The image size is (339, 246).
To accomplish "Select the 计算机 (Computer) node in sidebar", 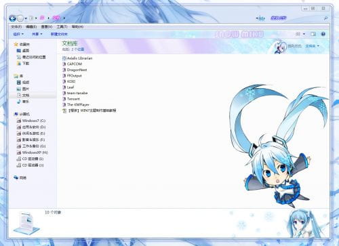I will pos(22,114).
